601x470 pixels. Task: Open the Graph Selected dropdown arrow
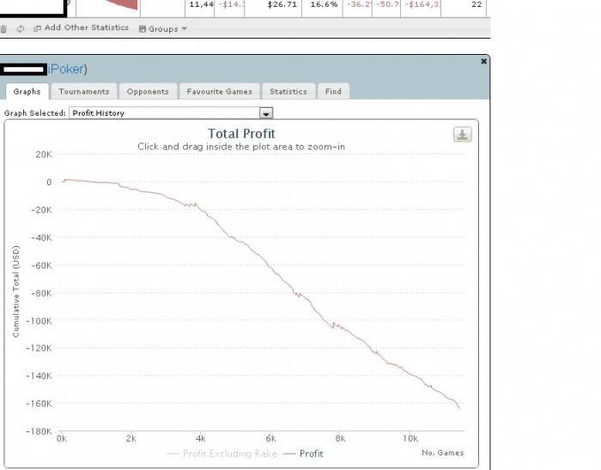click(266, 113)
